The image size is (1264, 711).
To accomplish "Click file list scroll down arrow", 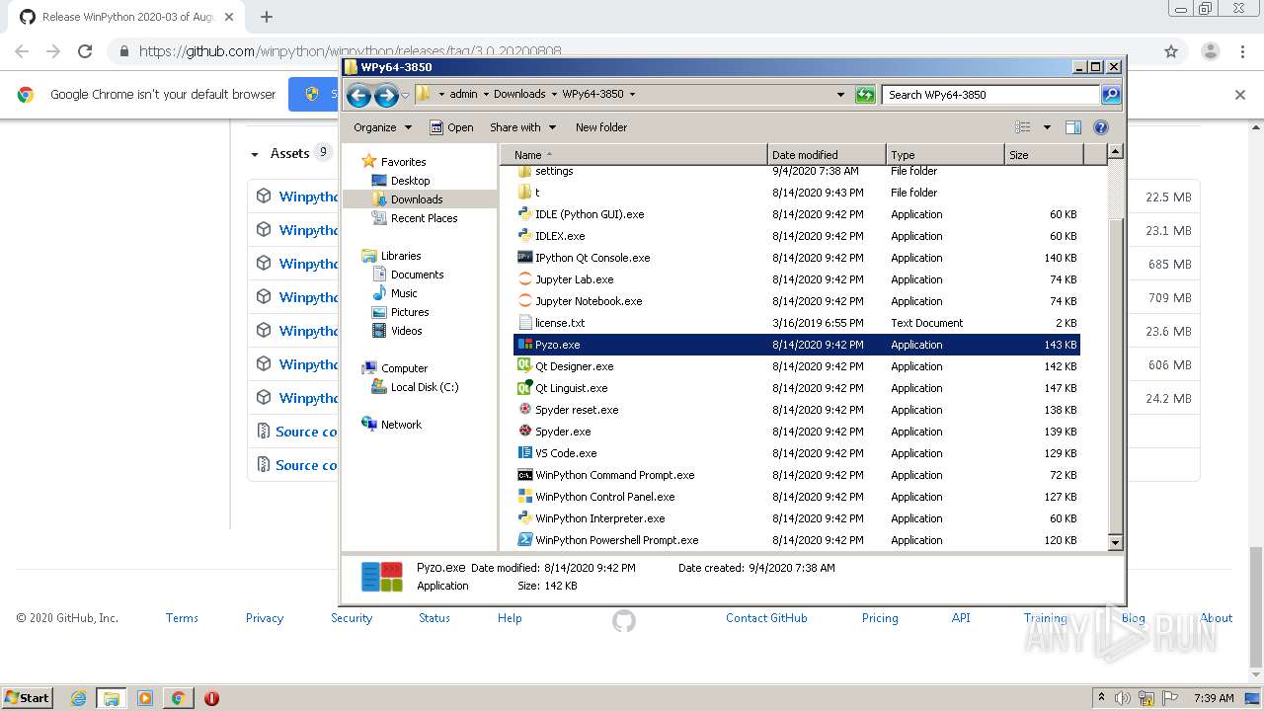I will coord(1115,542).
